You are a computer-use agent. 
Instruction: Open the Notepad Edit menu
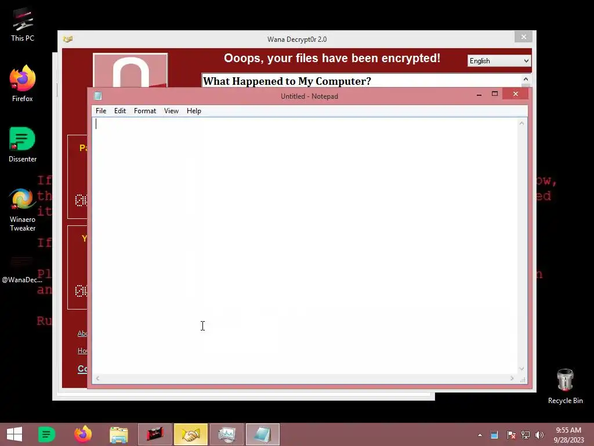point(120,111)
